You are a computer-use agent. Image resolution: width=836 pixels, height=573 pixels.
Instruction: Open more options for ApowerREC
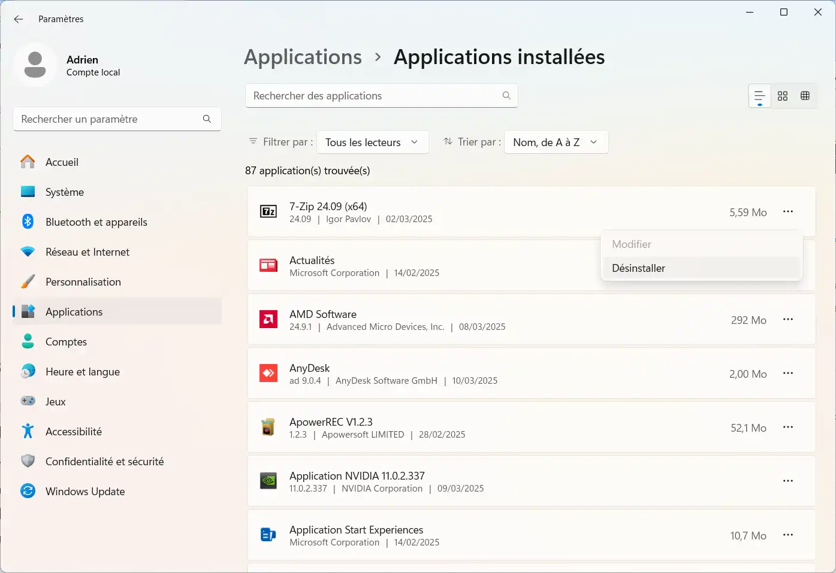pos(788,427)
